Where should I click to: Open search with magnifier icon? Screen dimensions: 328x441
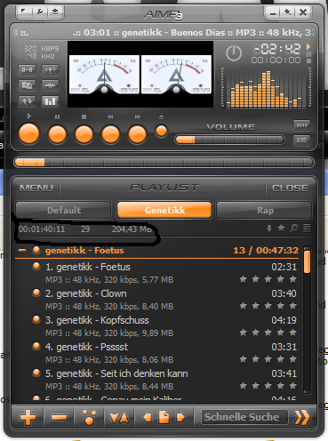(x=293, y=228)
